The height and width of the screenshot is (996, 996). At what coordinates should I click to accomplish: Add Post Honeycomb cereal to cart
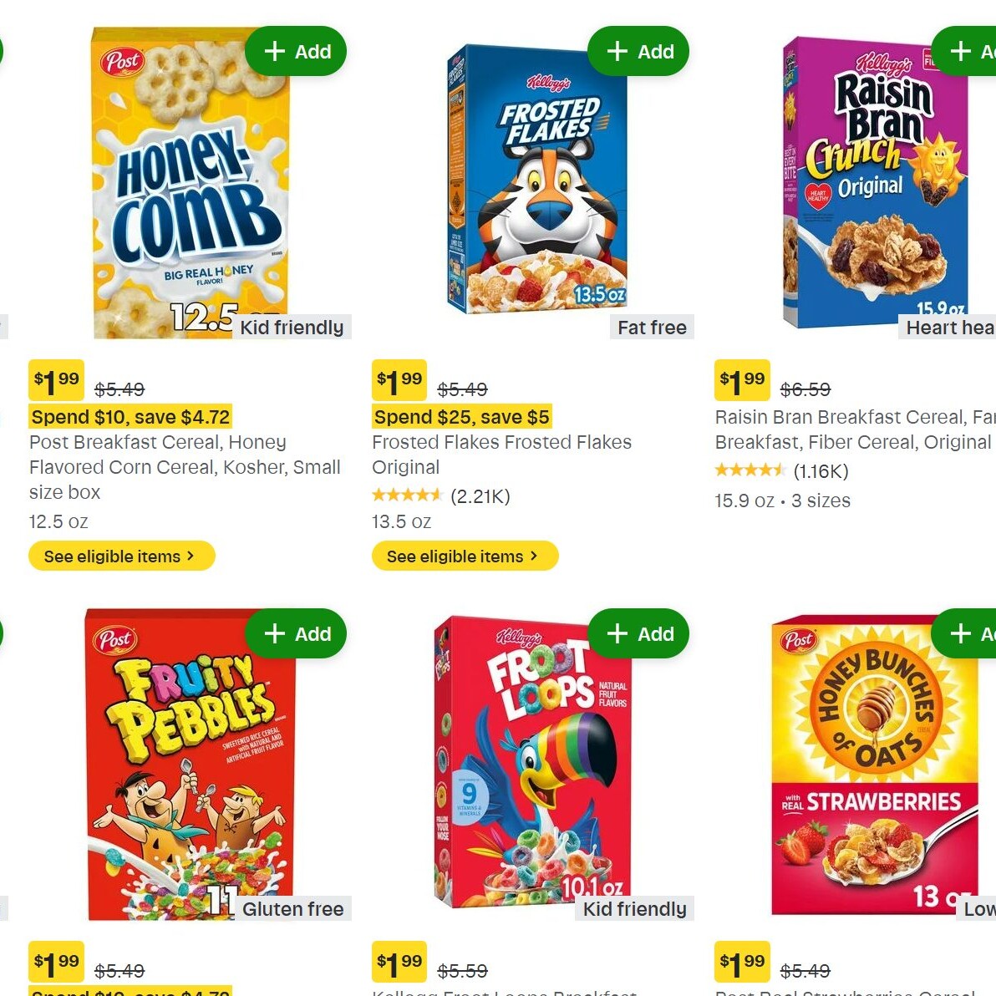[296, 52]
